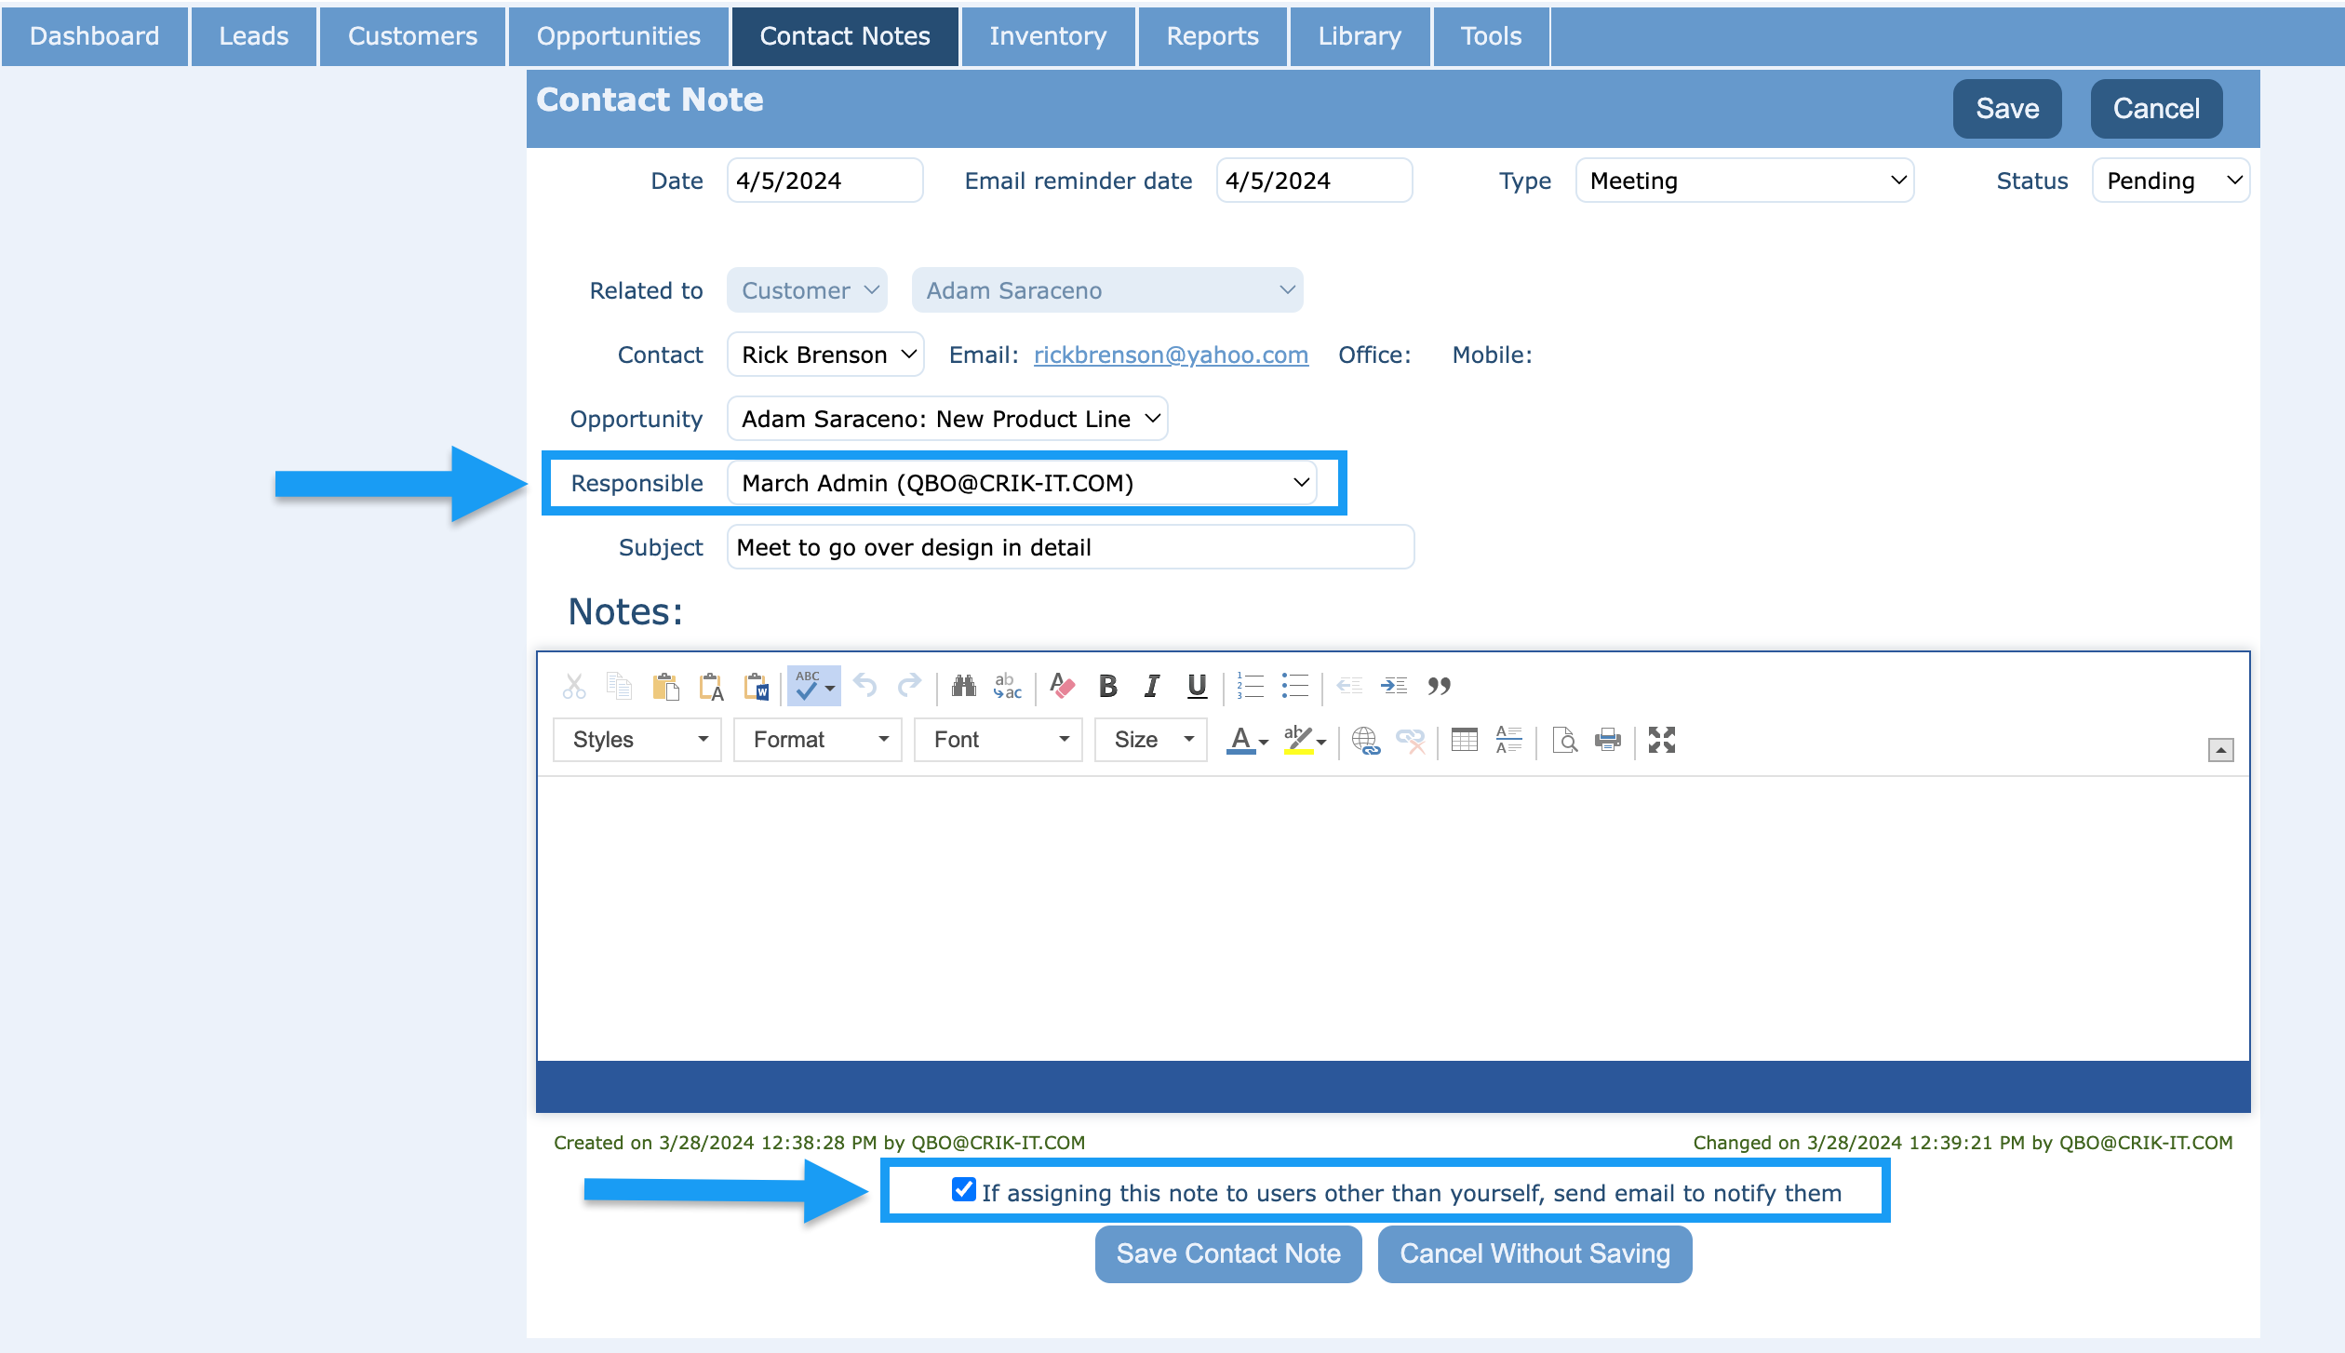Click the block quote icon
Image resolution: width=2345 pixels, height=1353 pixels.
(x=1439, y=687)
